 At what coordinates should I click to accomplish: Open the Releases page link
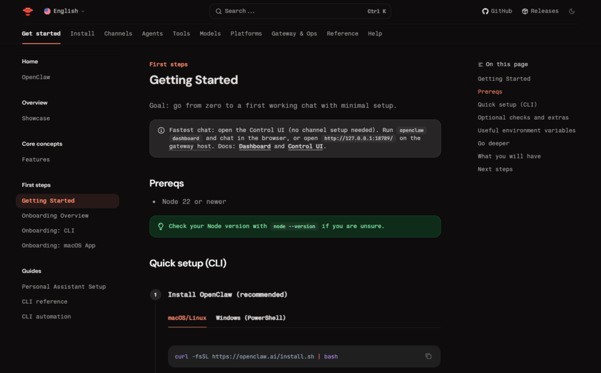pos(540,11)
